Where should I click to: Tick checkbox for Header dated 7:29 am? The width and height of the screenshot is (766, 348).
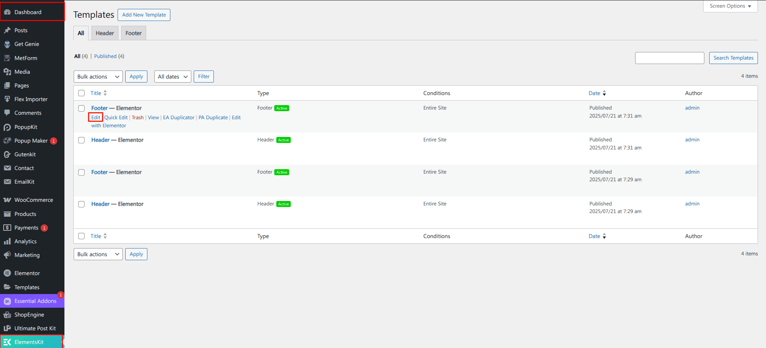pyautogui.click(x=81, y=204)
